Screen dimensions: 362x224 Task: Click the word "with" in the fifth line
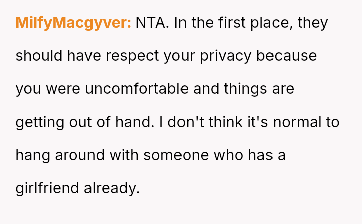pyautogui.click(x=129, y=155)
